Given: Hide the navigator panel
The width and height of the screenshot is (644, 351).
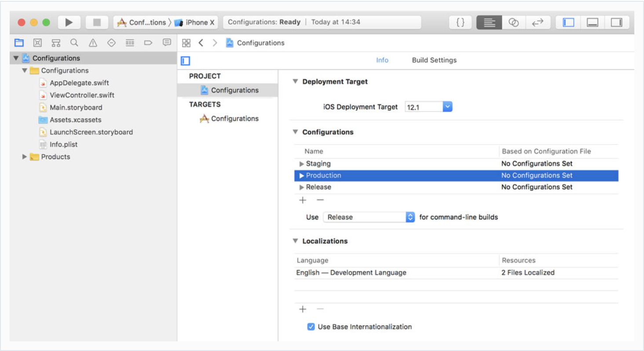Looking at the screenshot, I should pyautogui.click(x=569, y=22).
